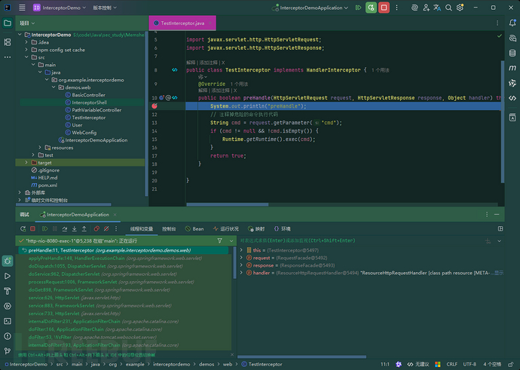Toggle the Project tool window folder icon

pyautogui.click(x=8, y=23)
